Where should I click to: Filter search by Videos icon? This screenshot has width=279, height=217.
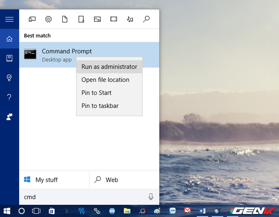click(113, 19)
